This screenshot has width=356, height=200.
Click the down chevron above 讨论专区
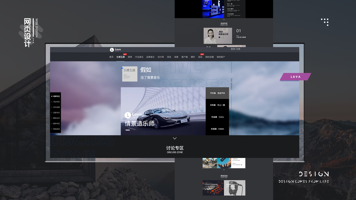174,138
